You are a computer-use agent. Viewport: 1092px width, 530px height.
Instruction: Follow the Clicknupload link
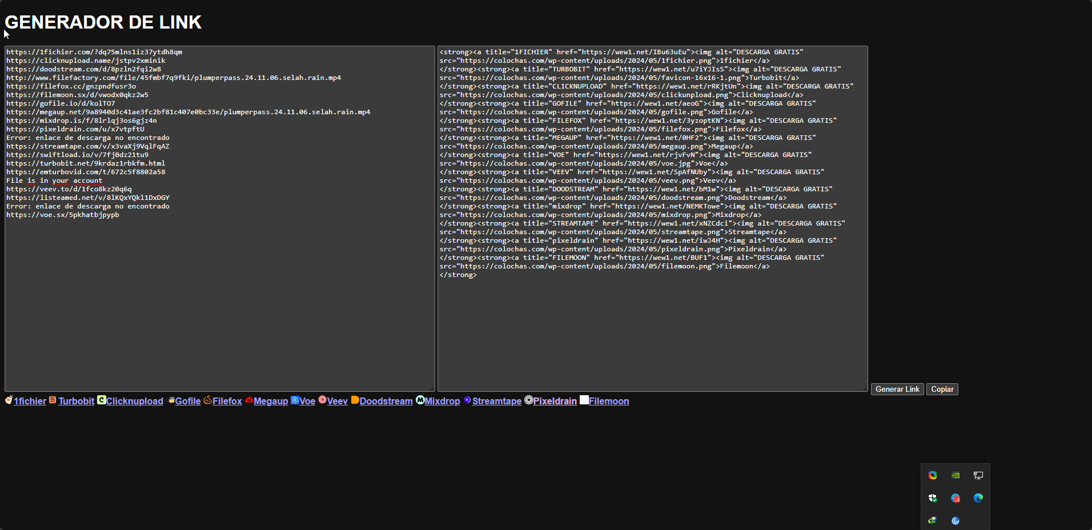click(134, 401)
